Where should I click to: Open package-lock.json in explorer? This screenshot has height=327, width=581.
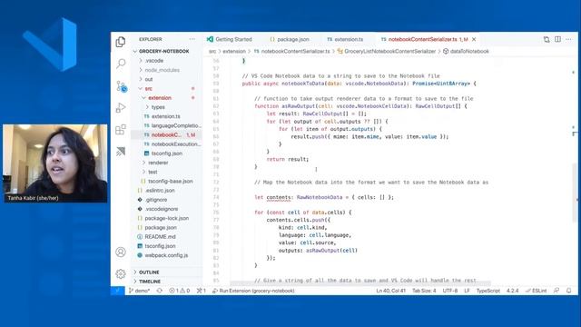coord(167,218)
